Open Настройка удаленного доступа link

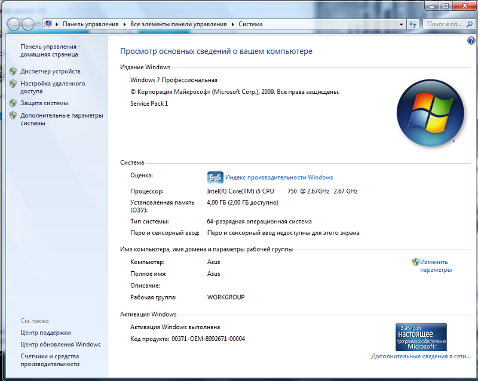(53, 87)
